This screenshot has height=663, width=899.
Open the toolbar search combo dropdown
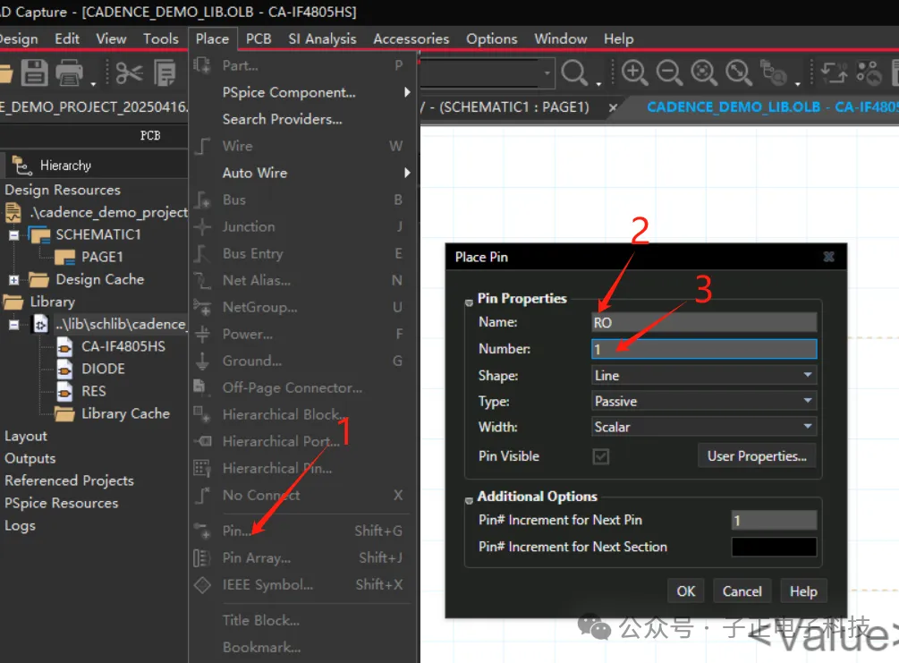pos(547,72)
